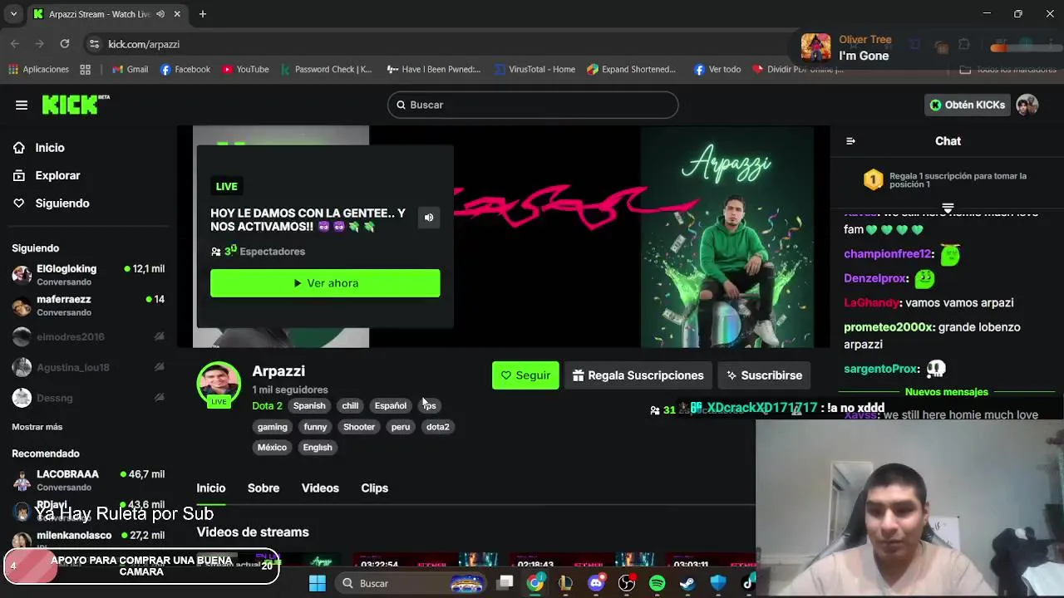The width and height of the screenshot is (1064, 598).
Task: Open YouTube bookmark
Action: 245,70
